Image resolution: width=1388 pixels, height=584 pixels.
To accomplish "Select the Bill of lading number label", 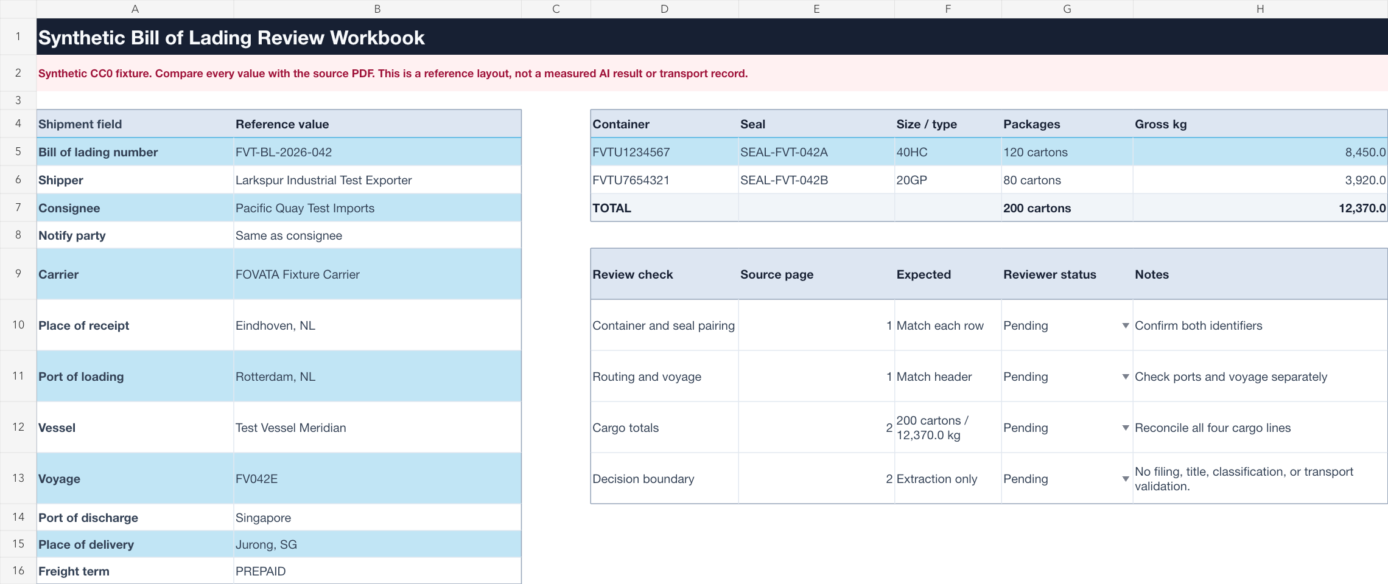I will (135, 151).
